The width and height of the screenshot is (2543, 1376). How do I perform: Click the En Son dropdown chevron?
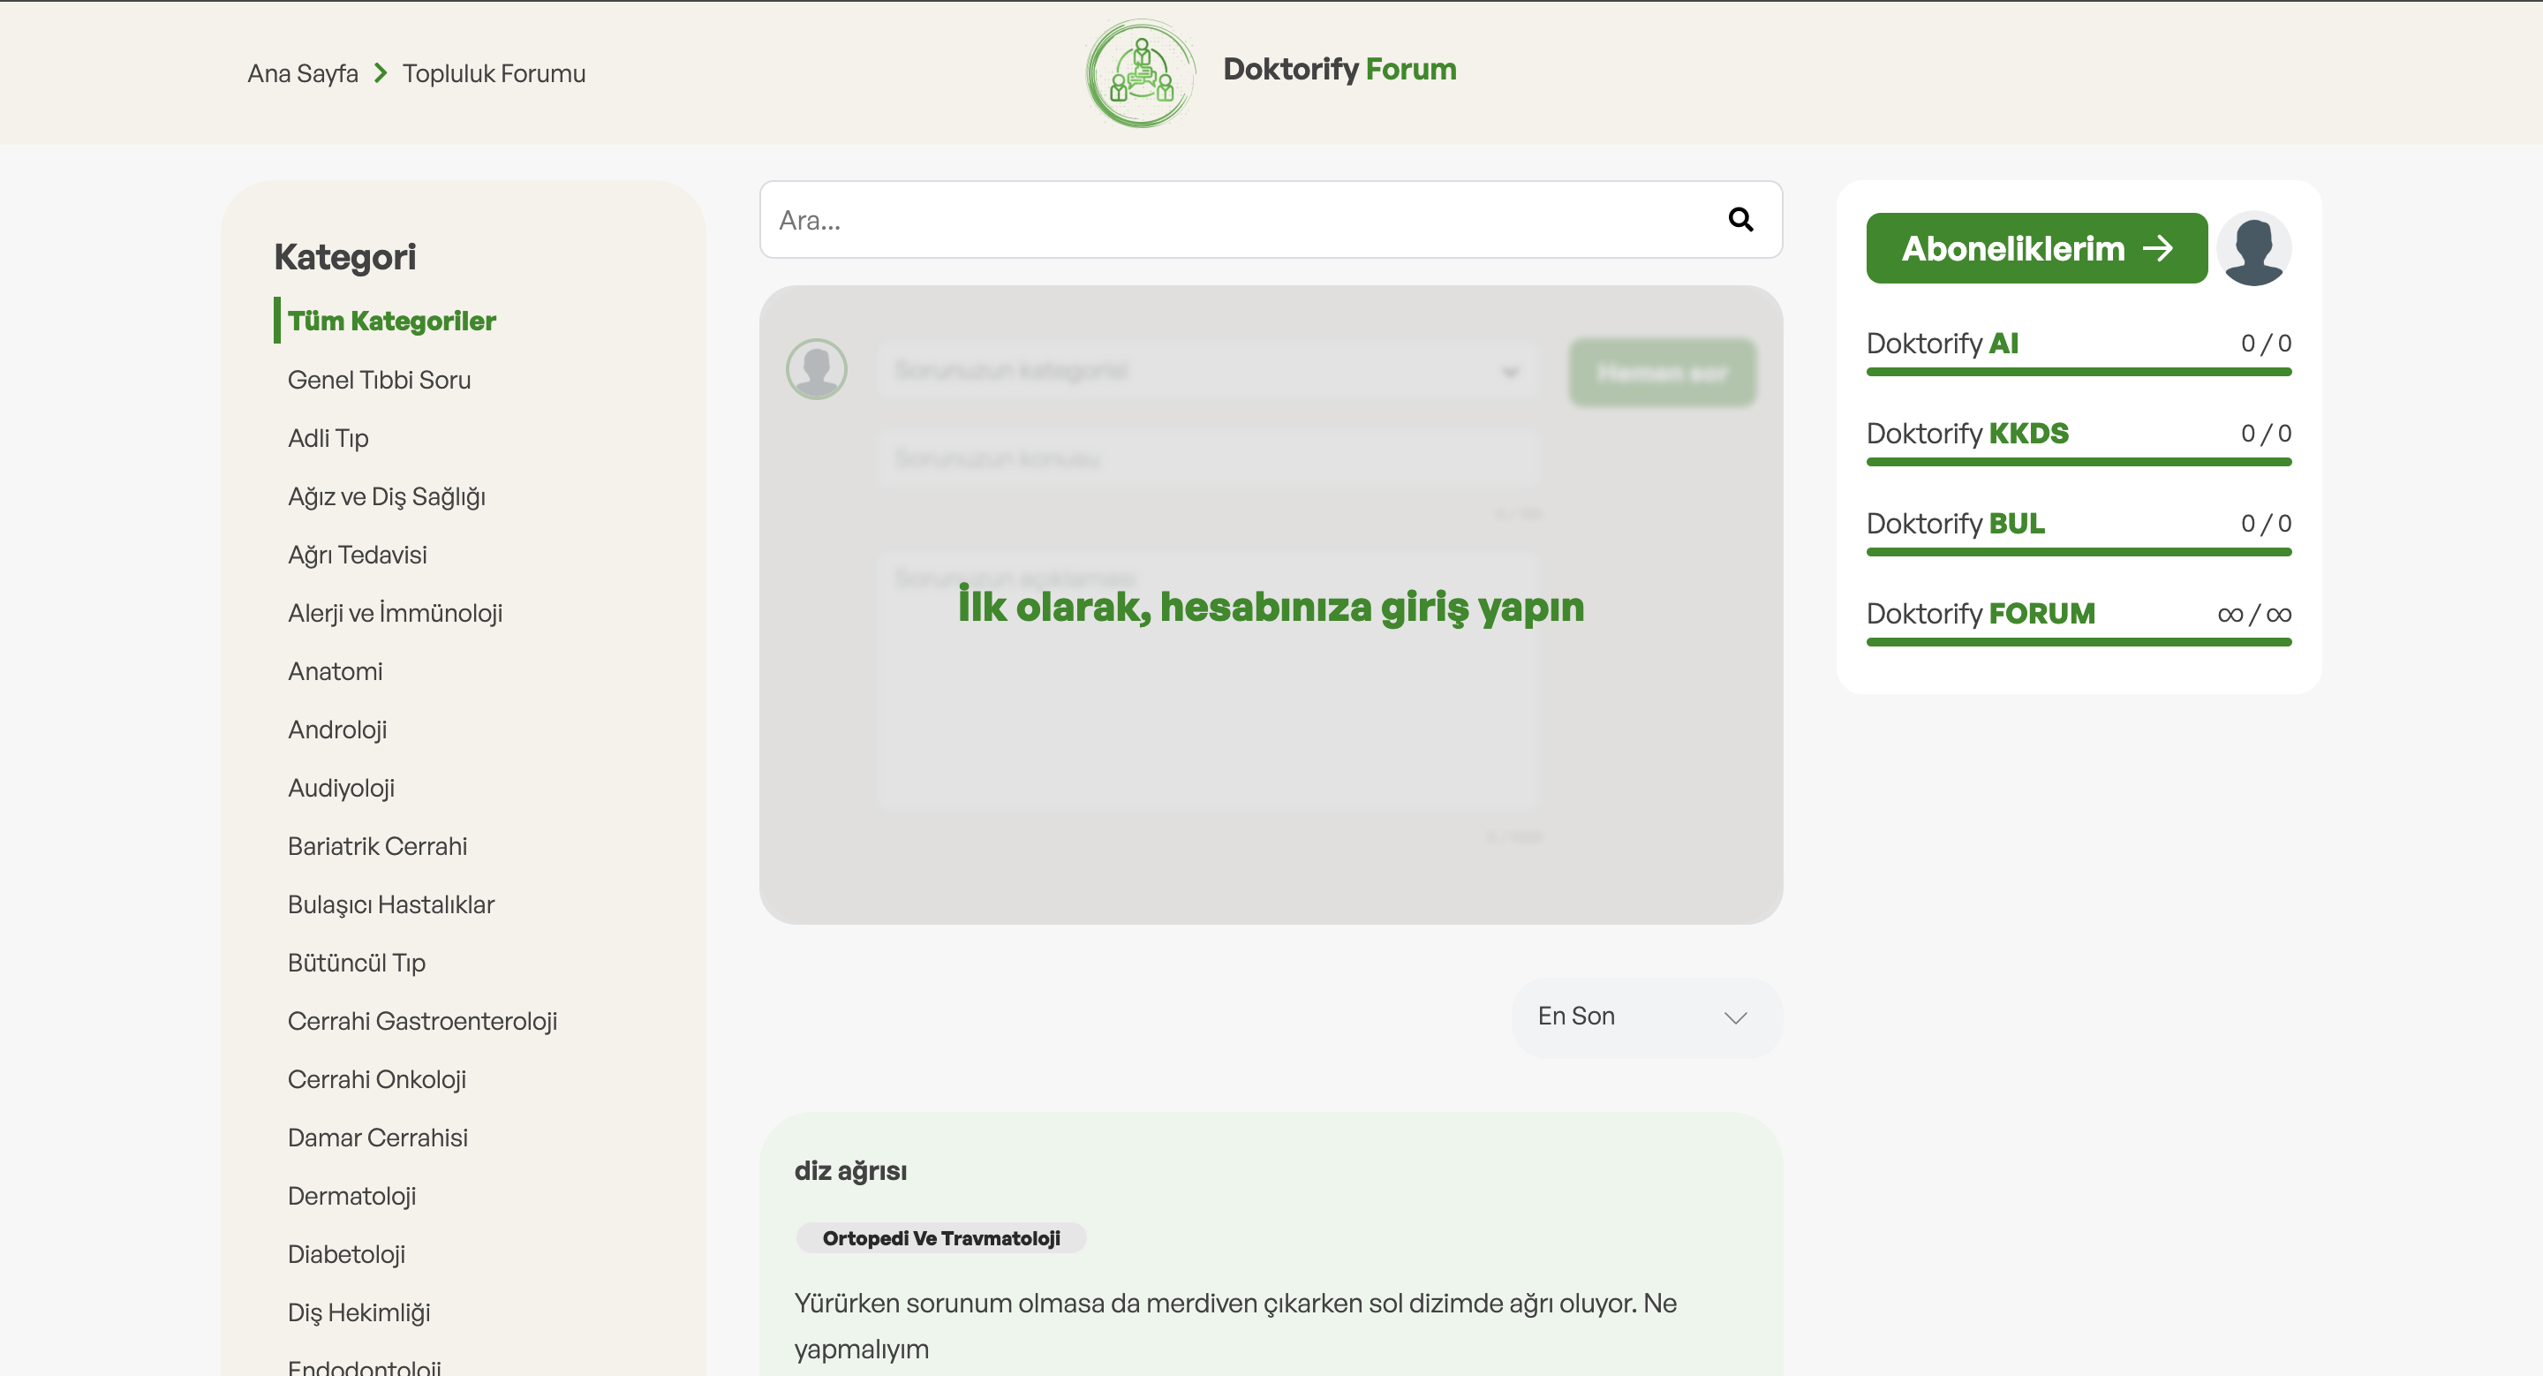click(1735, 1017)
